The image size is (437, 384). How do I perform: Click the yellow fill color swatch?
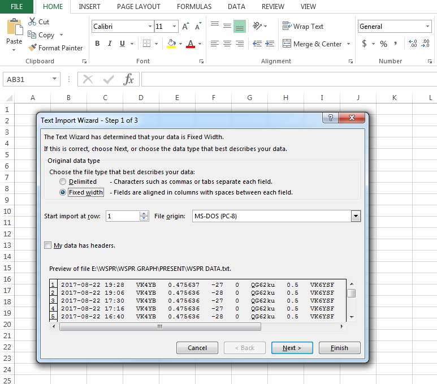[x=171, y=44]
